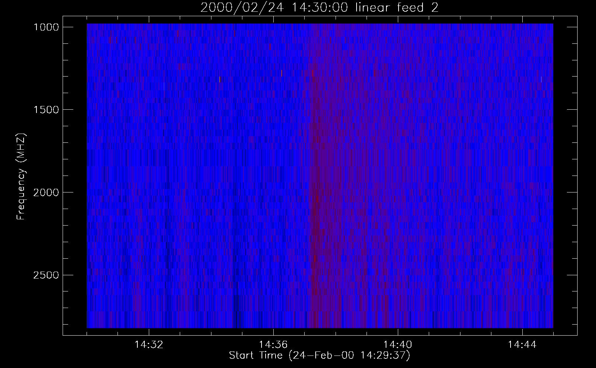Select the '1500' frequency axis label
Viewport: 596px width, 368px height.
46,110
